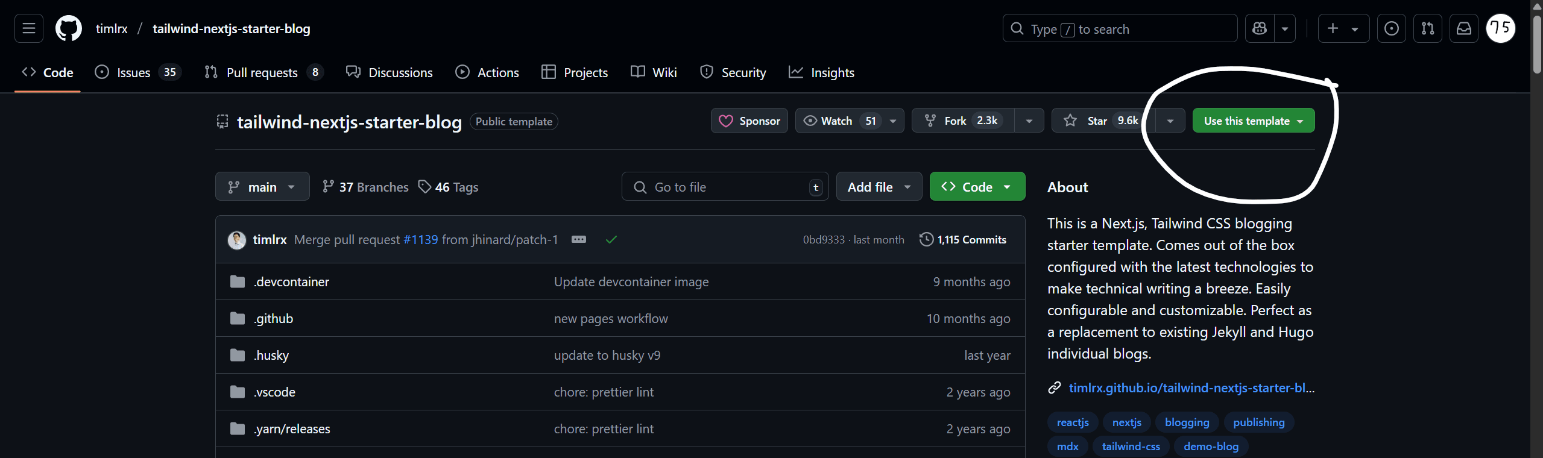Screen dimensions: 1543x458
Task: Open the timlrx owner profile link
Action: (x=112, y=28)
